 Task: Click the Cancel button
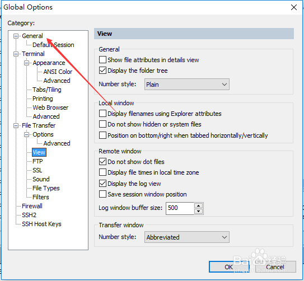(x=275, y=267)
